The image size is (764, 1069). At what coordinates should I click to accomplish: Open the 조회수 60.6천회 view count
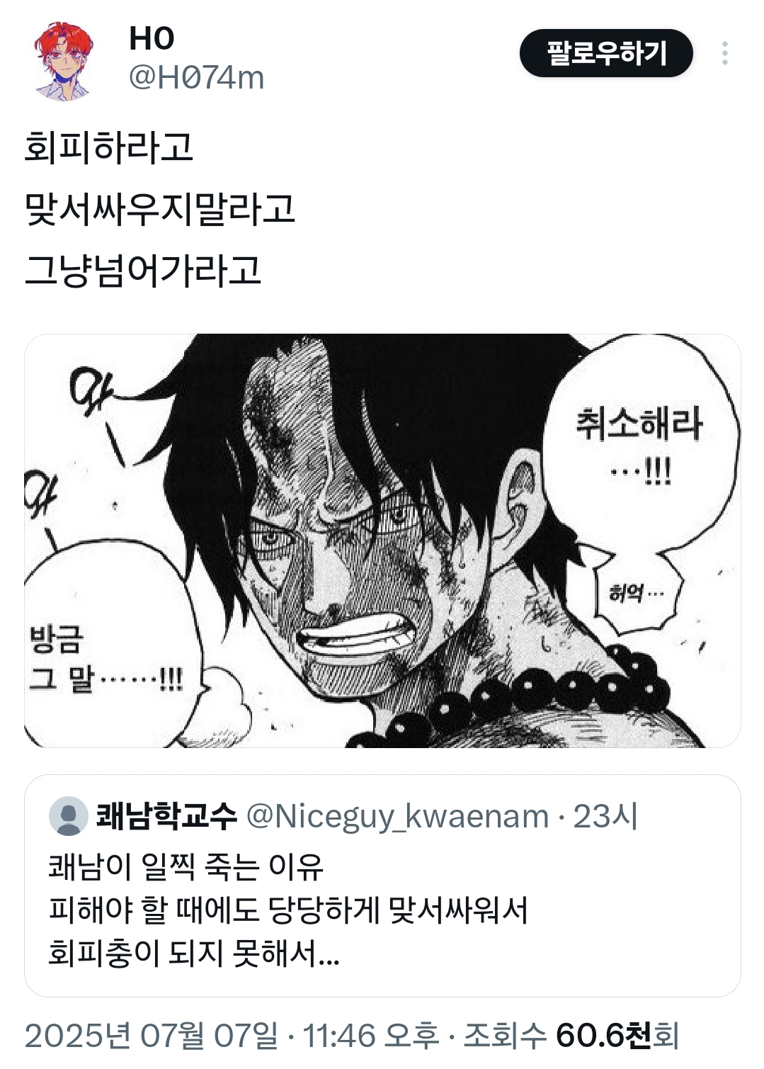click(571, 1036)
